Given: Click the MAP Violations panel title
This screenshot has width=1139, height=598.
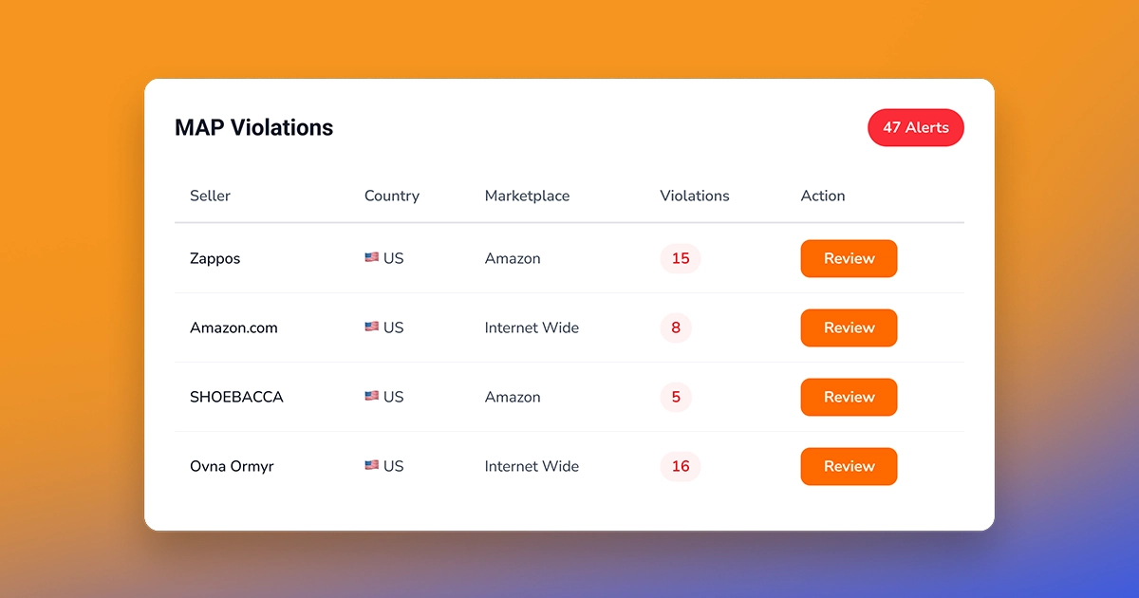Looking at the screenshot, I should [x=253, y=127].
